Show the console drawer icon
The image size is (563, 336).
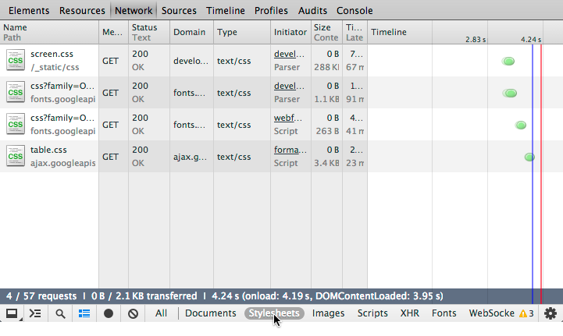click(35, 313)
